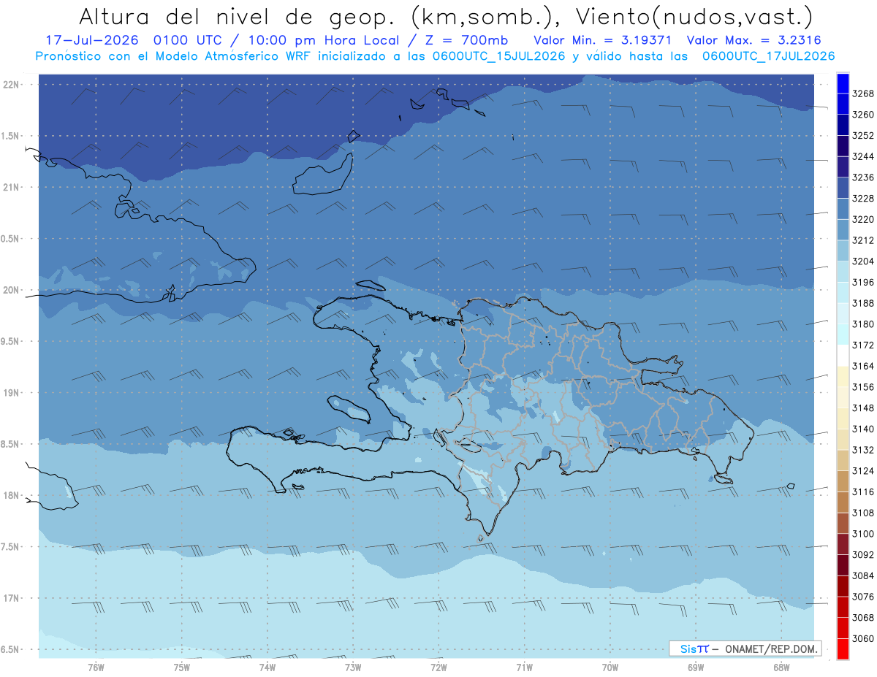Click the '0600UTC_17JUL2026' valid-until time
This screenshot has width=877, height=677.
tap(768, 56)
